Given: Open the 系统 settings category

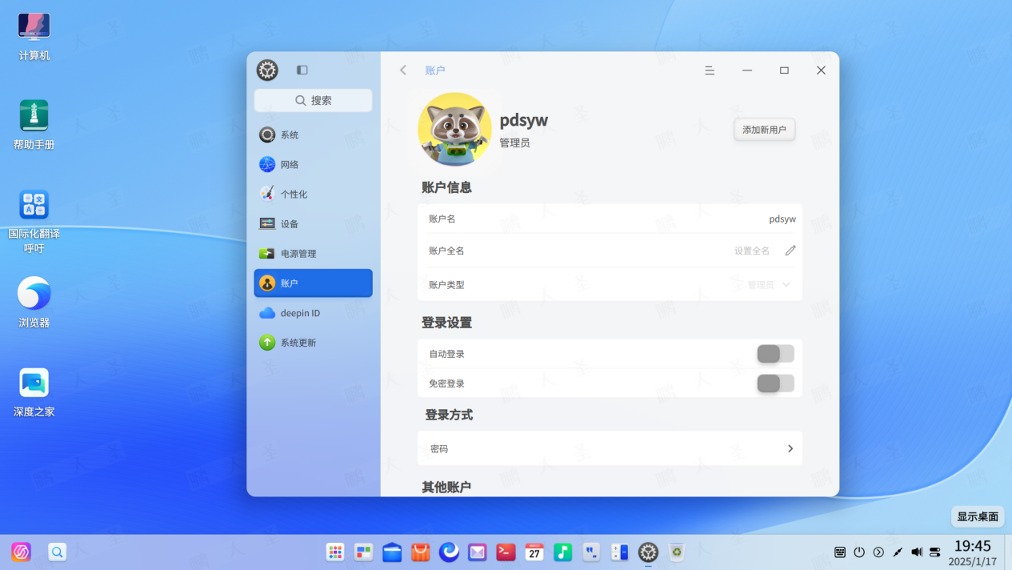Looking at the screenshot, I should tap(313, 135).
